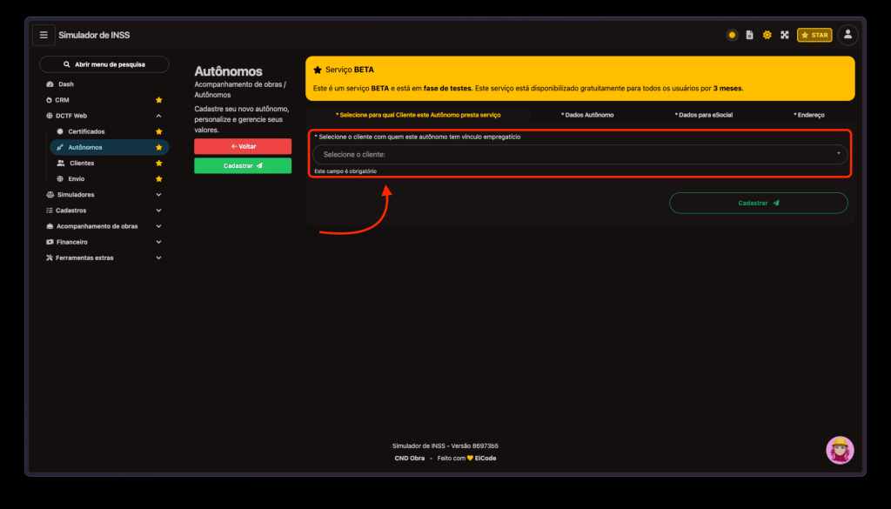
Task: Click the Simuladores scale icon
Action: [50, 195]
